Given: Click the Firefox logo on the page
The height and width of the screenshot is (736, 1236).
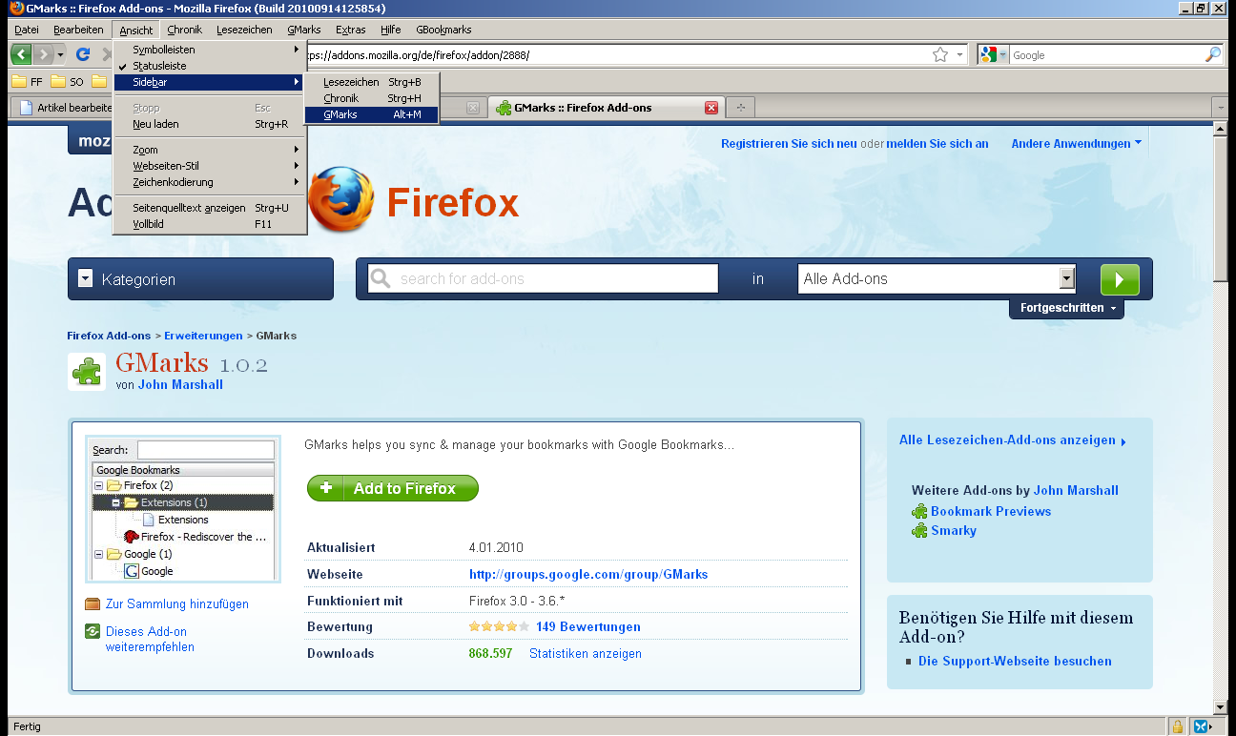Looking at the screenshot, I should pyautogui.click(x=340, y=199).
